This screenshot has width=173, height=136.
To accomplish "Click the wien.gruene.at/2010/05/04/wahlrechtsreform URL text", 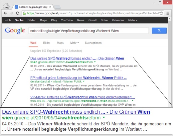I will (x=62, y=62).
